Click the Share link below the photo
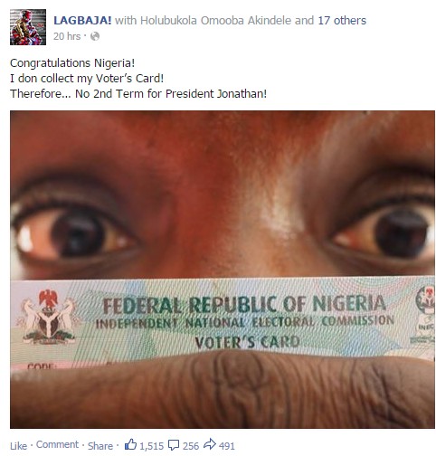The width and height of the screenshot is (436, 456). point(100,446)
